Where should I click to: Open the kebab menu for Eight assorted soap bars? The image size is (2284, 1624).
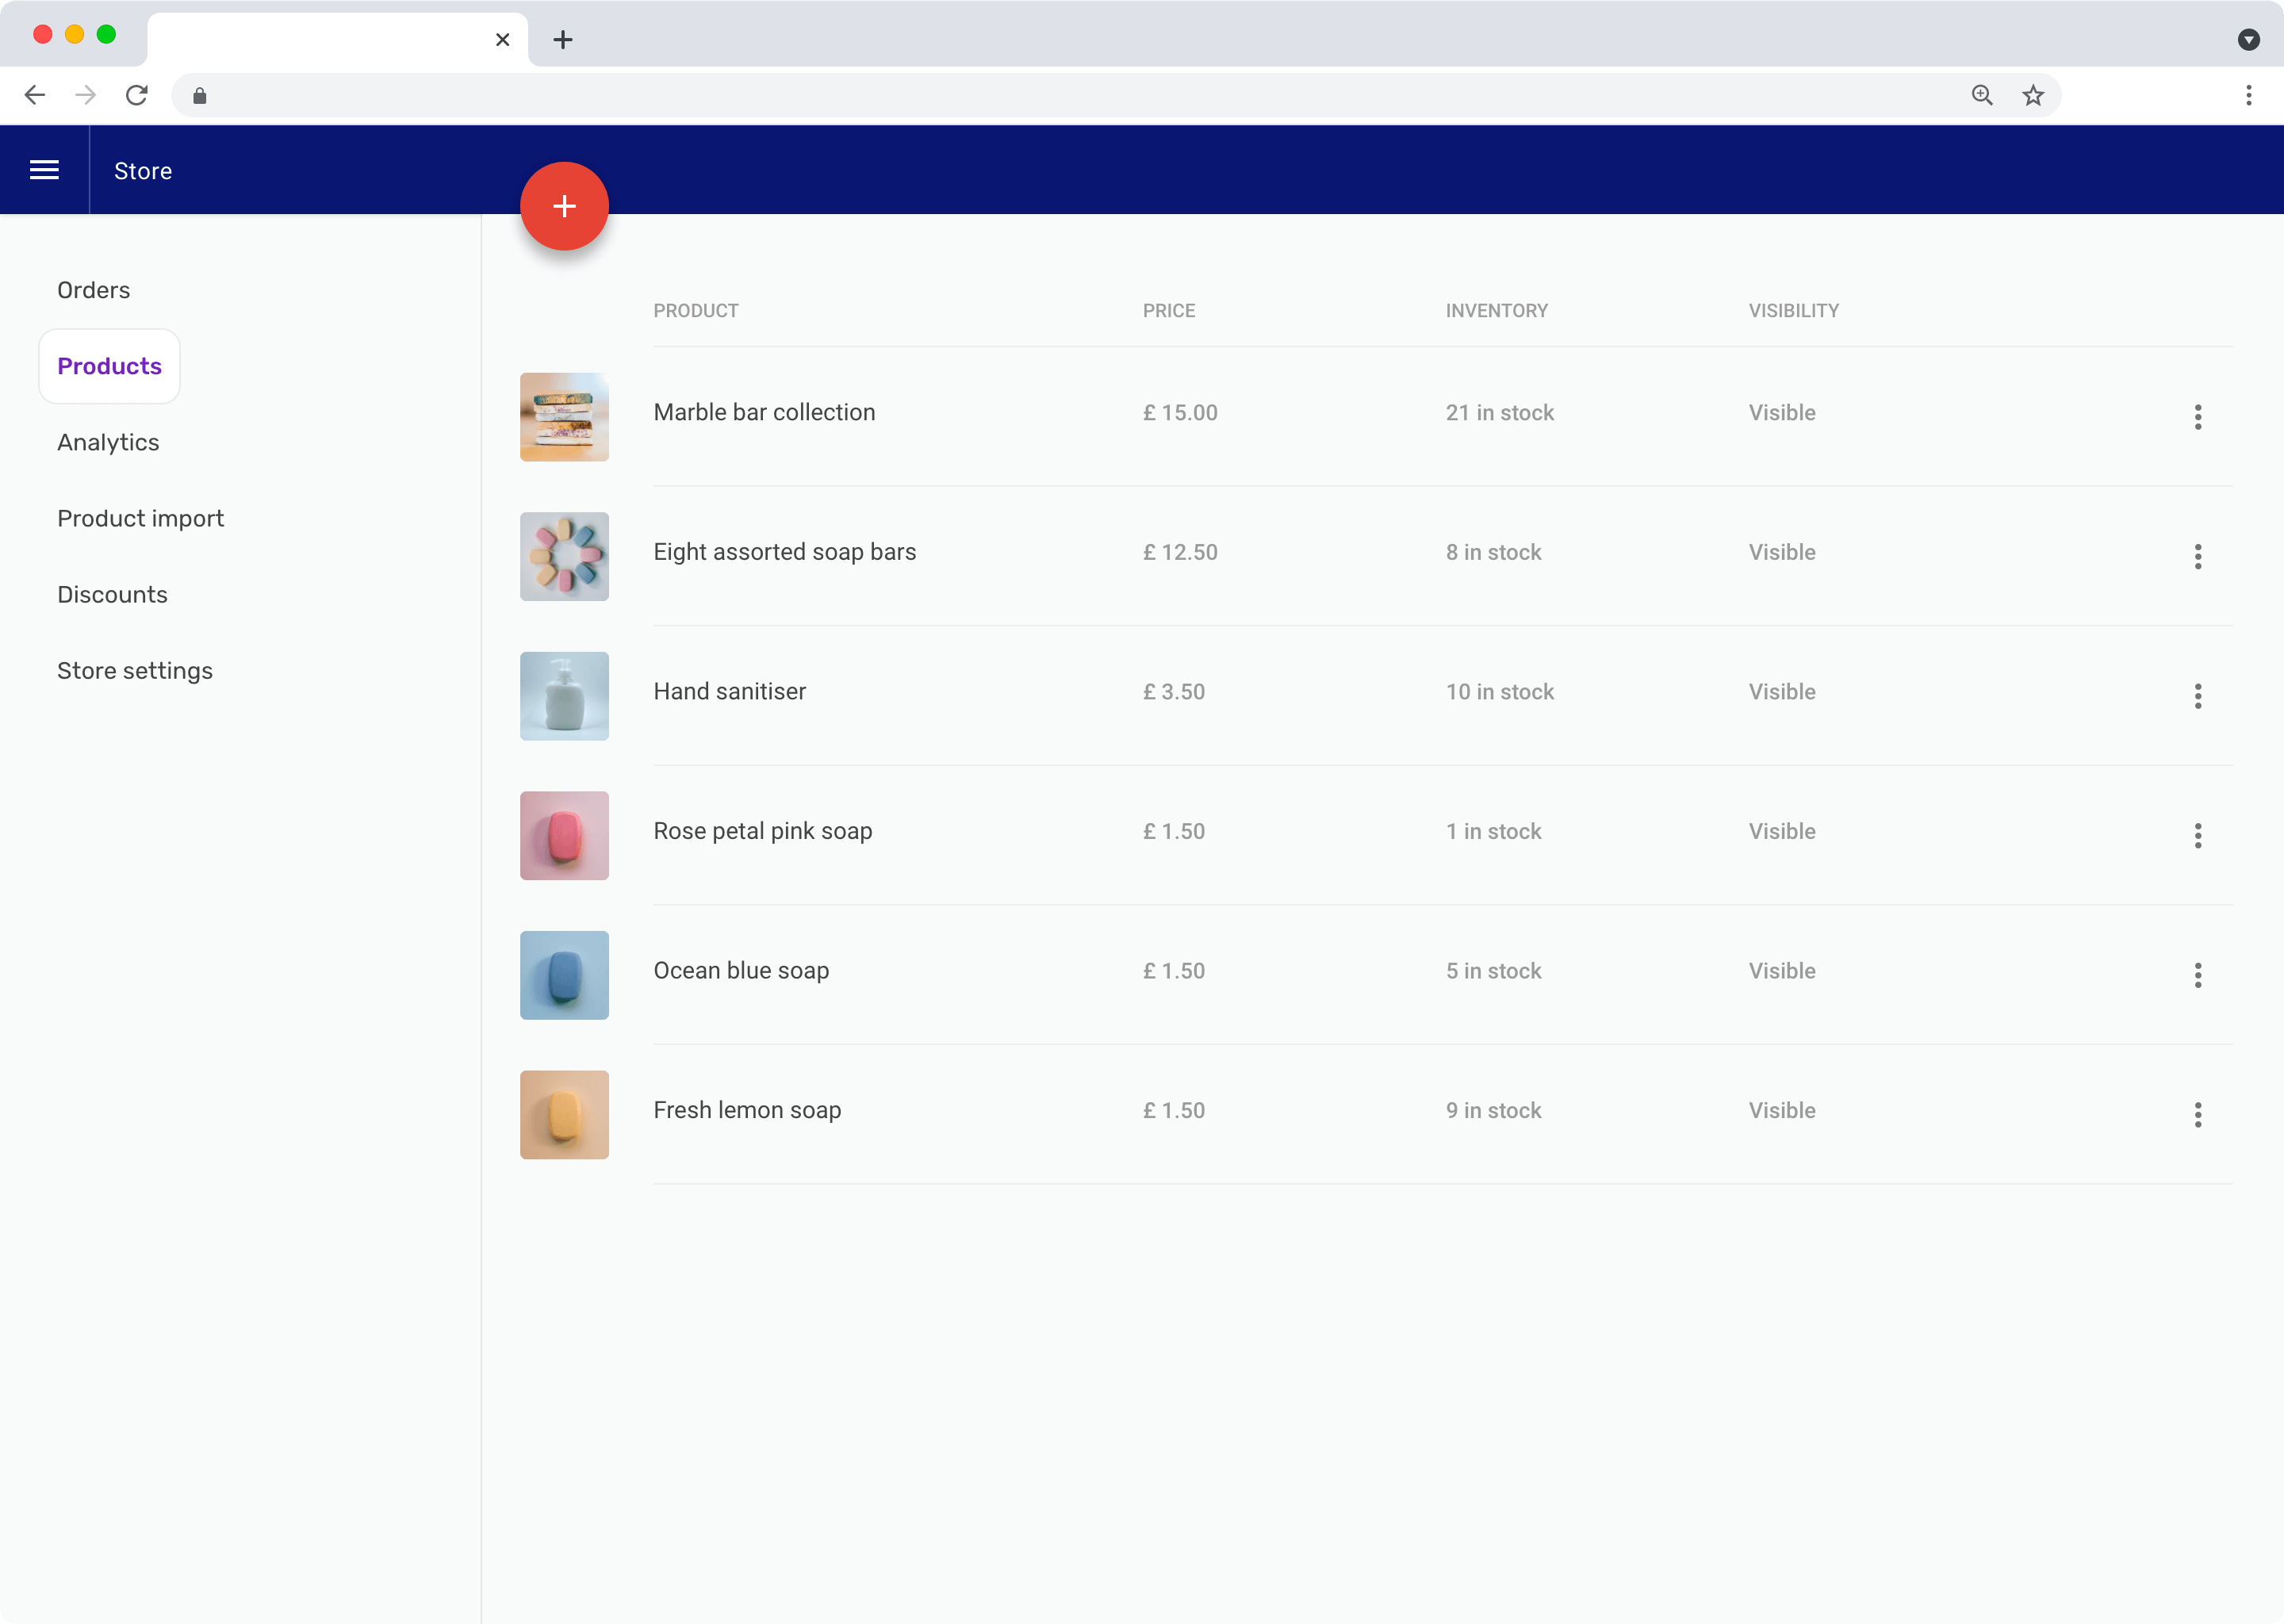click(x=2197, y=557)
